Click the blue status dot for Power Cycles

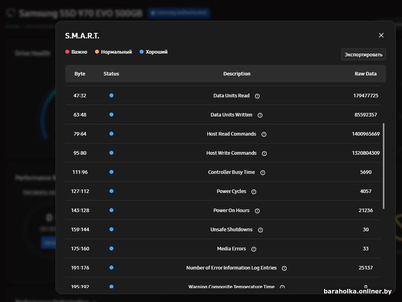click(111, 191)
